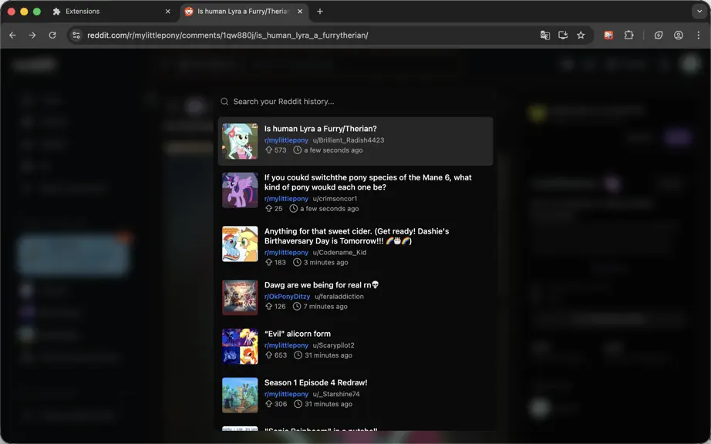Reload the Reddit page
Image resolution: width=711 pixels, height=444 pixels.
(52, 35)
